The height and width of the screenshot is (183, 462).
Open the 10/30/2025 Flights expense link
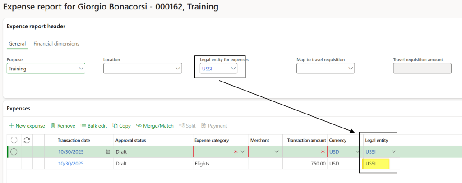pos(71,164)
